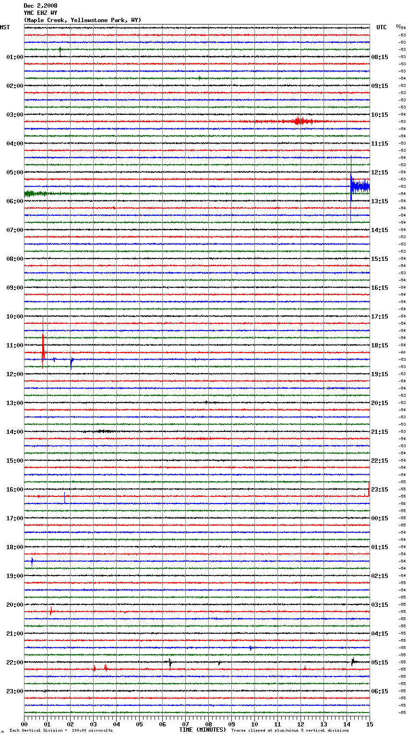Select the 22:00 MST row label
408x737 pixels.
(x=14, y=663)
